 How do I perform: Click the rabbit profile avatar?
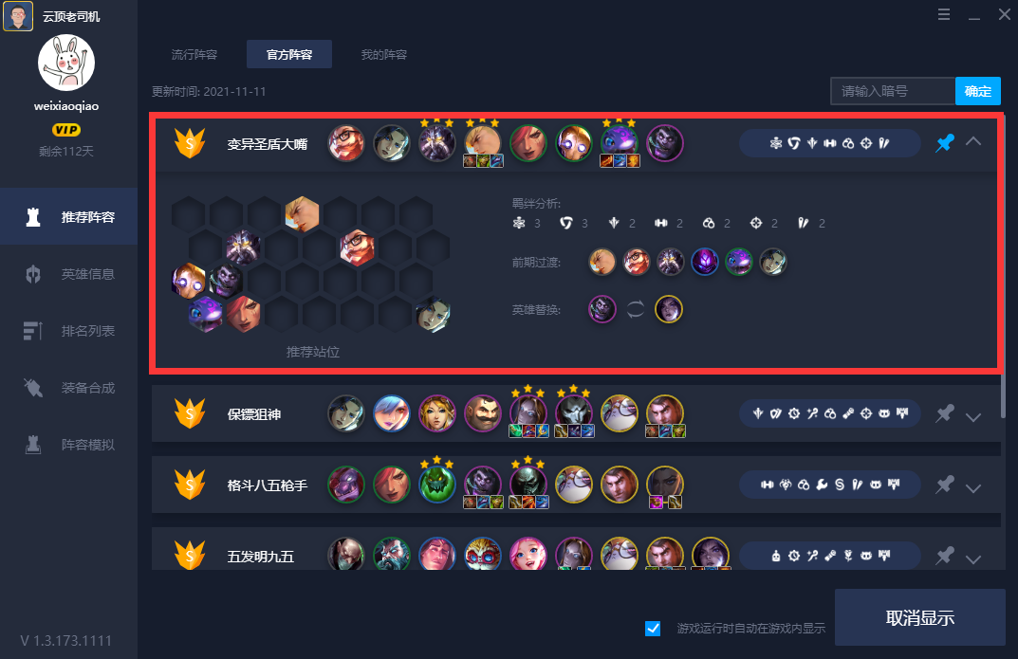tap(66, 63)
